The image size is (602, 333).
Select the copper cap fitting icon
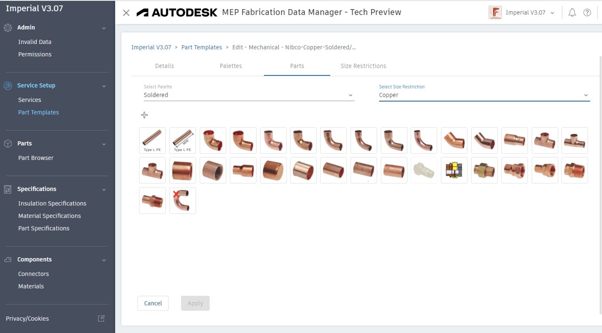273,170
